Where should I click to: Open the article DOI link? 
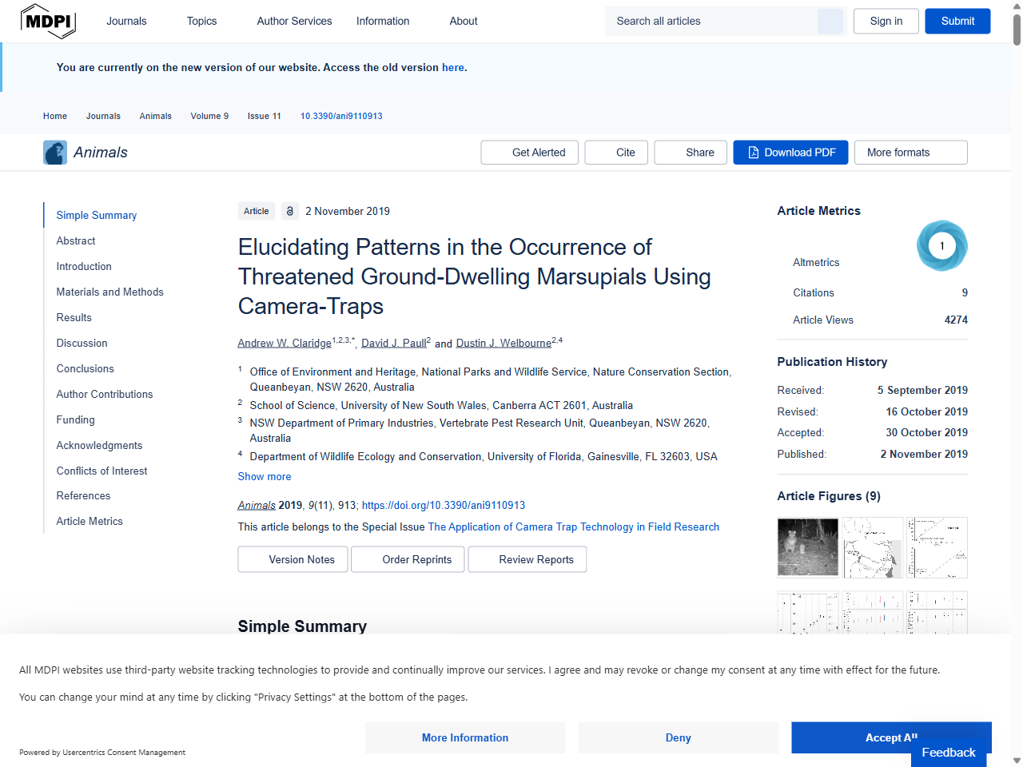coord(444,506)
